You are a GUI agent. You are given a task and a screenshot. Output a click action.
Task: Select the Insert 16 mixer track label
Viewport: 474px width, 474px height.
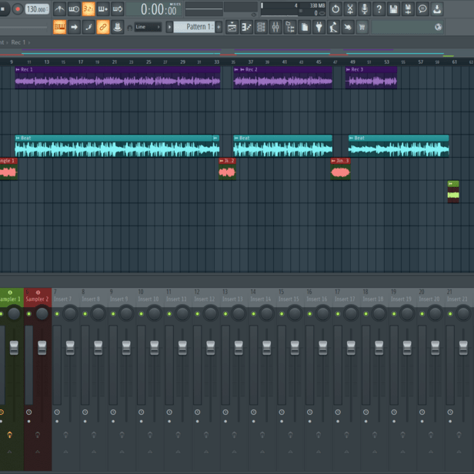pos(317,299)
